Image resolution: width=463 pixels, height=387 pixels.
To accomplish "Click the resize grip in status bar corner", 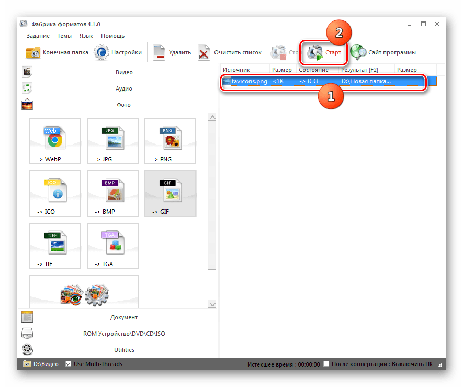I will coord(441,366).
